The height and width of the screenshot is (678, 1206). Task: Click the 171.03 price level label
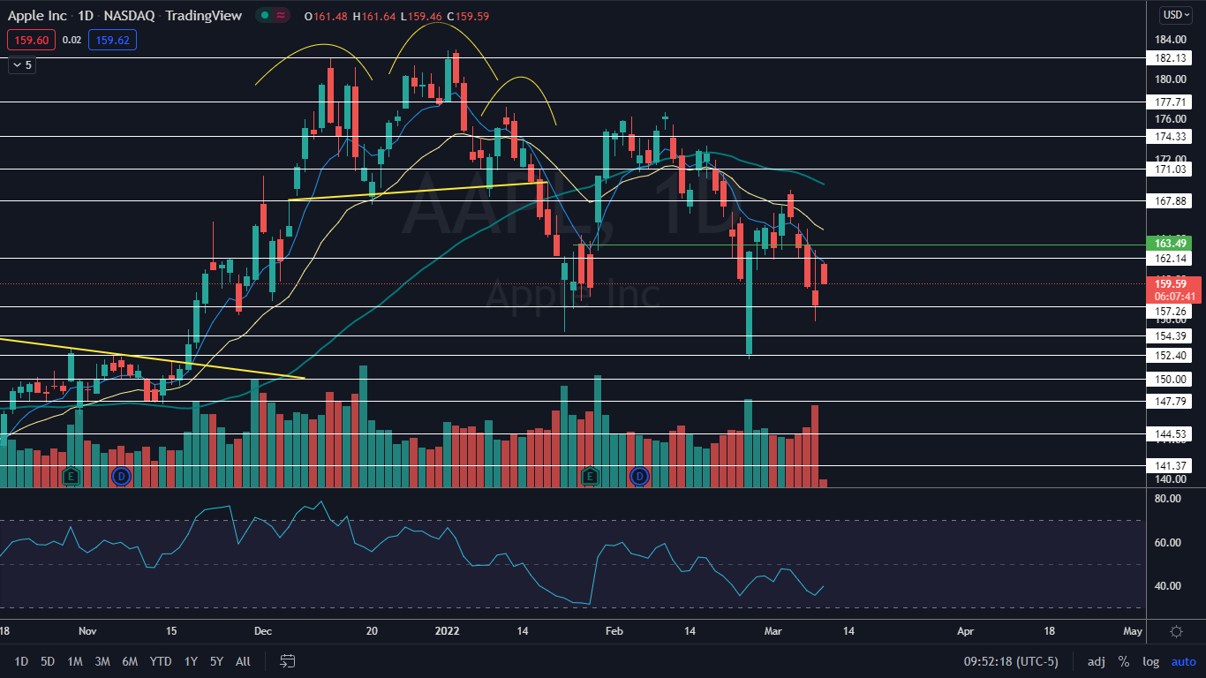point(1170,169)
